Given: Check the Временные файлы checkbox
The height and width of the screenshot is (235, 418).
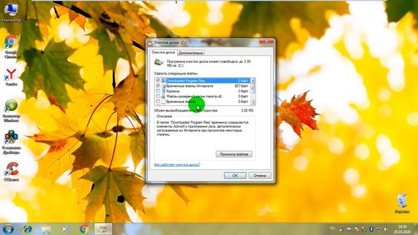Looking at the screenshot, I should point(158,102).
